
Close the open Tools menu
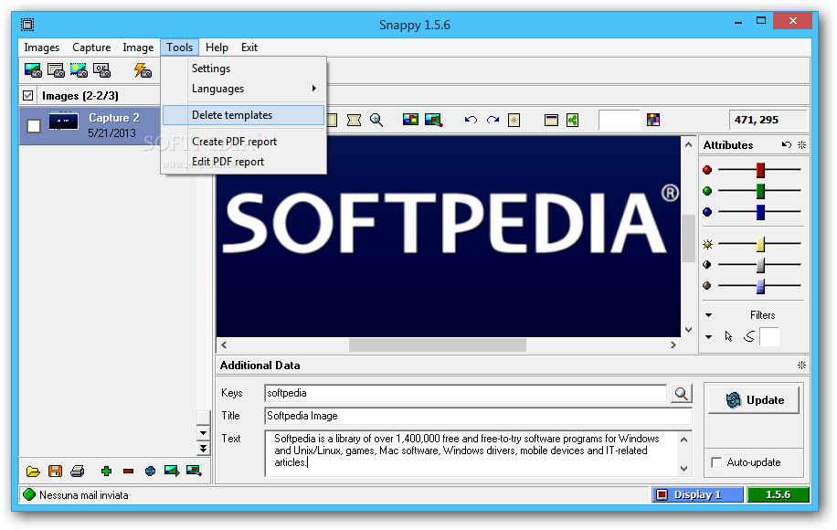point(179,48)
